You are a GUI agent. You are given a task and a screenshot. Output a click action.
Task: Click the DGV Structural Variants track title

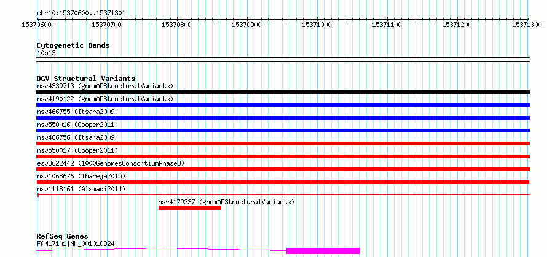(x=86, y=79)
